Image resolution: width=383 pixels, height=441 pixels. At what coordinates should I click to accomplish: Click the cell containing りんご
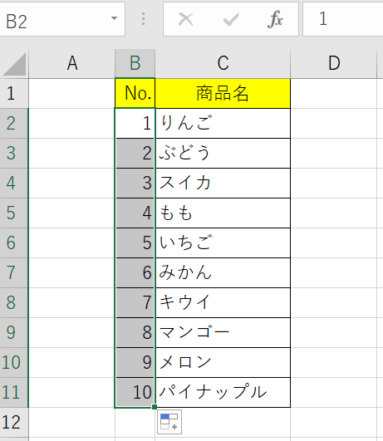(x=223, y=123)
